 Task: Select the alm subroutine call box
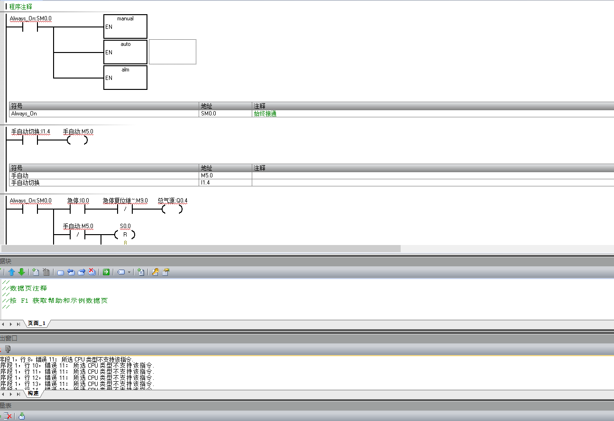[125, 78]
